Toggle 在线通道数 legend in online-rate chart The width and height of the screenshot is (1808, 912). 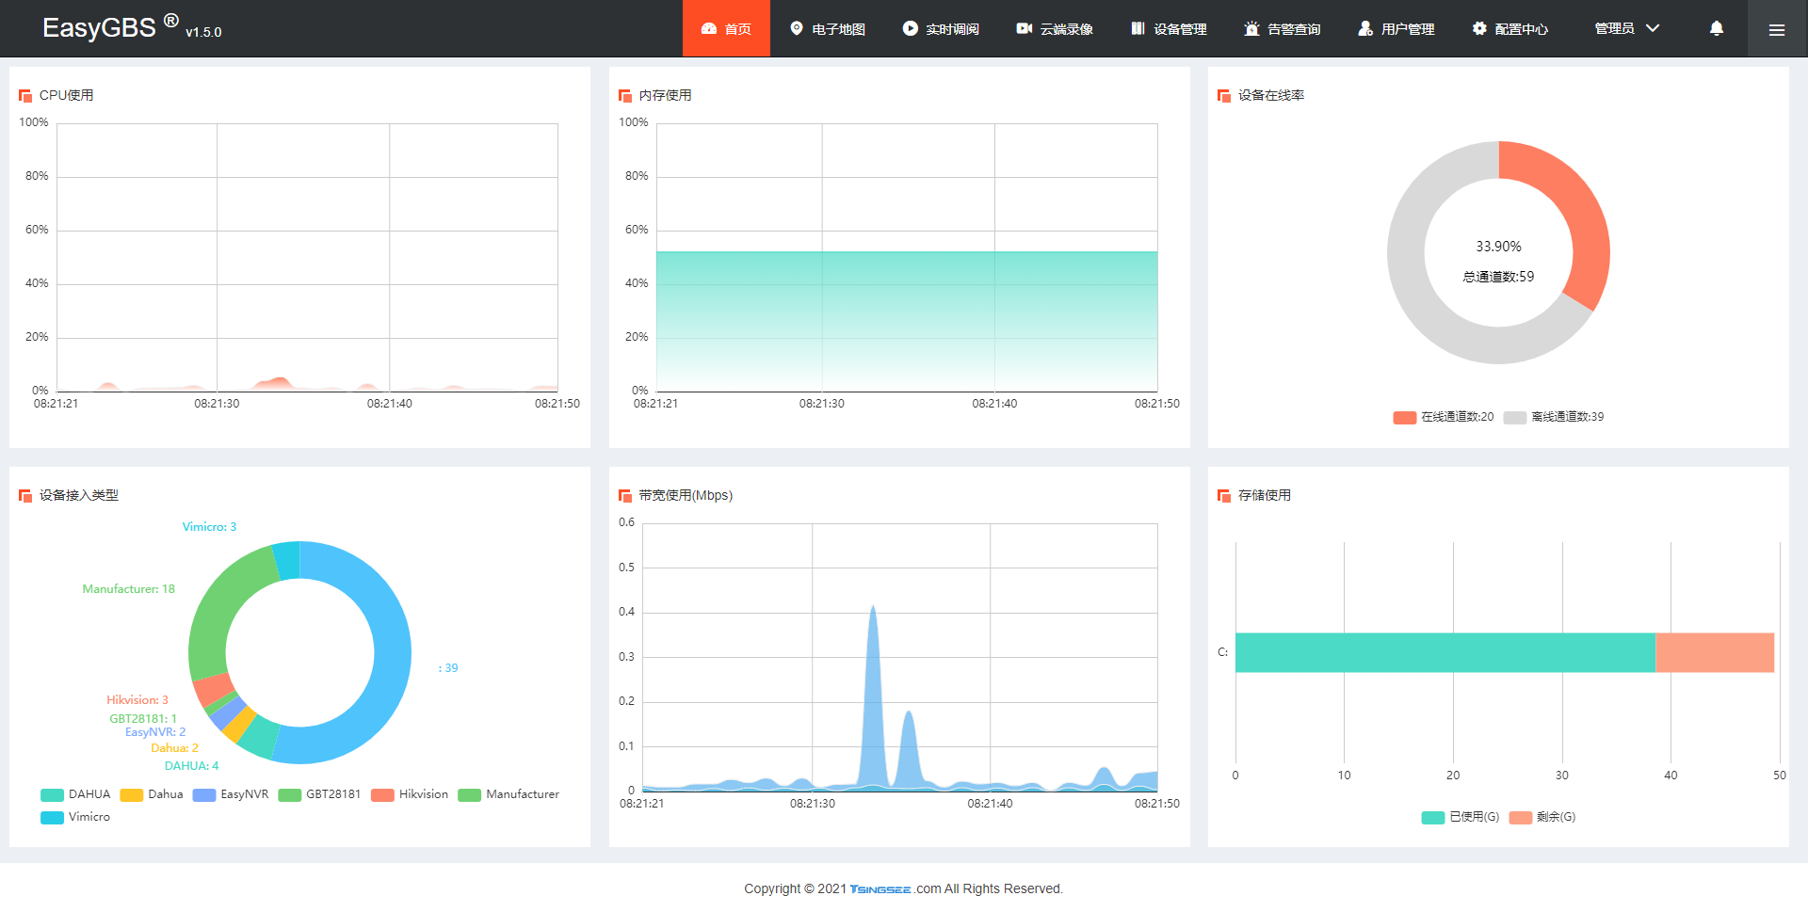pyautogui.click(x=1444, y=417)
